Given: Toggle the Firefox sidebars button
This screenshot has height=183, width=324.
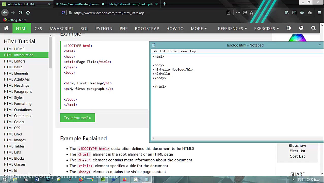Looking at the screenshot, I should click(294, 13).
